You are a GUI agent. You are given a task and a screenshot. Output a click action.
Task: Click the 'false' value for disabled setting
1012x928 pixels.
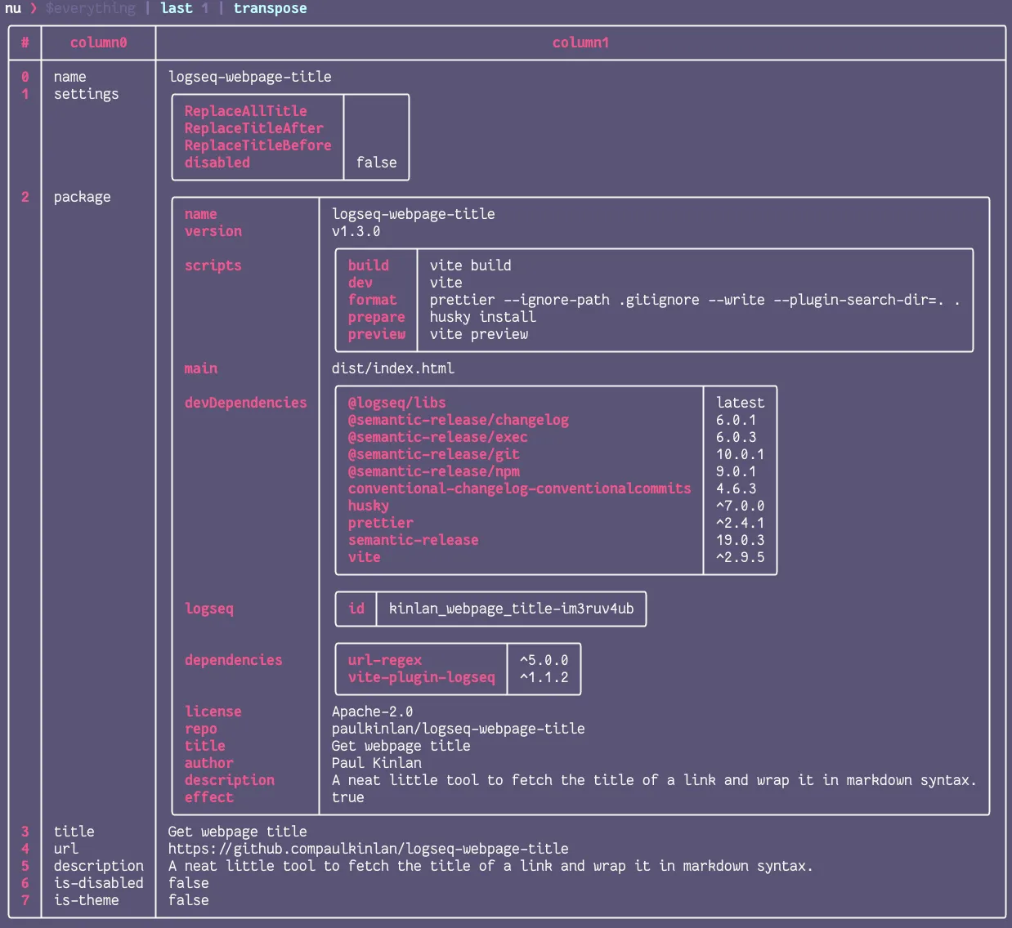pos(376,163)
